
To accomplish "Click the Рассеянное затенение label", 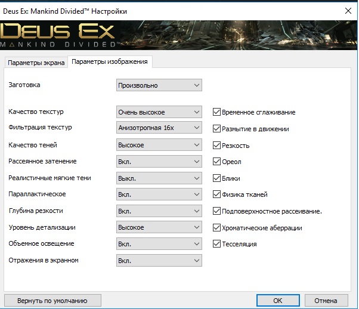I will pyautogui.click(x=42, y=161).
